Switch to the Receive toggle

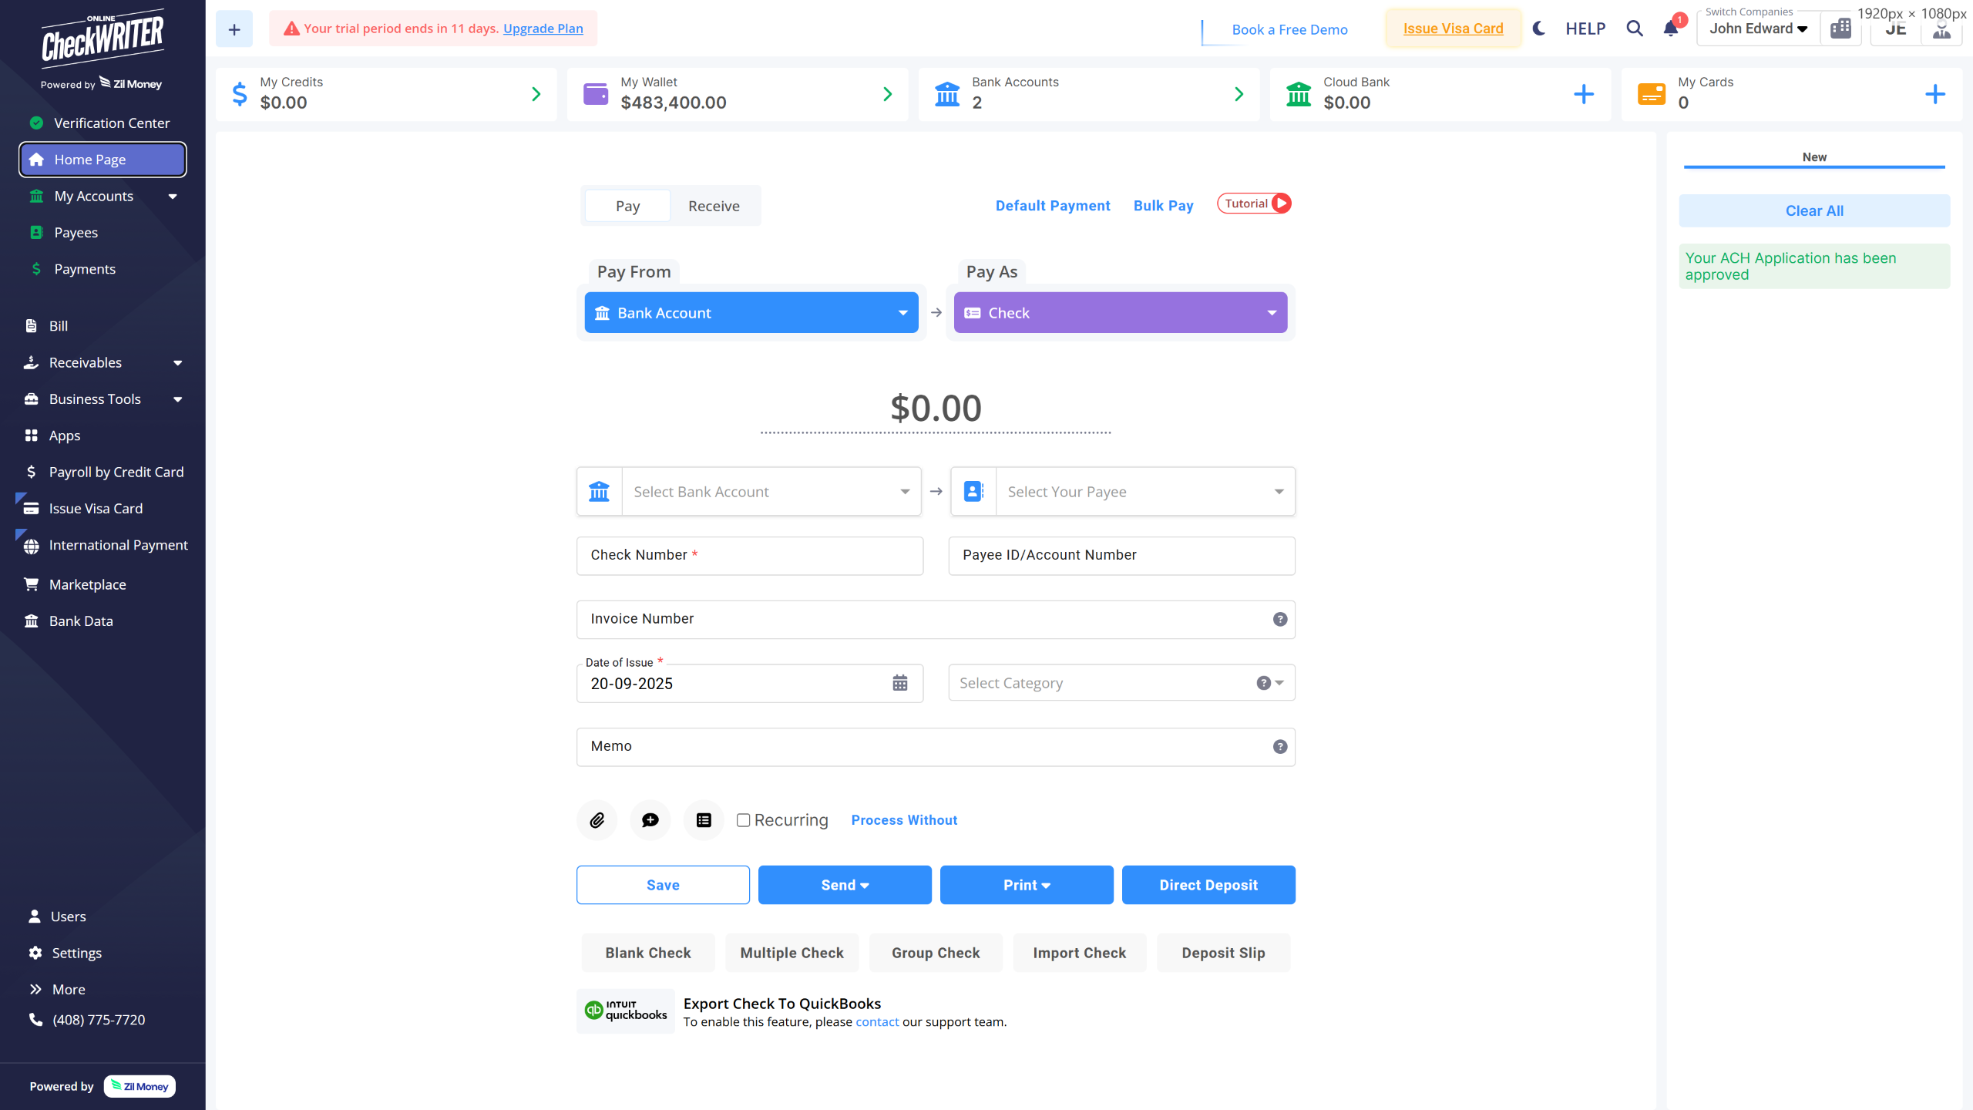click(714, 206)
